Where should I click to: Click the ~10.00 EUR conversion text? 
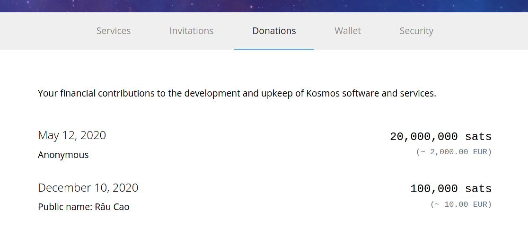461,204
